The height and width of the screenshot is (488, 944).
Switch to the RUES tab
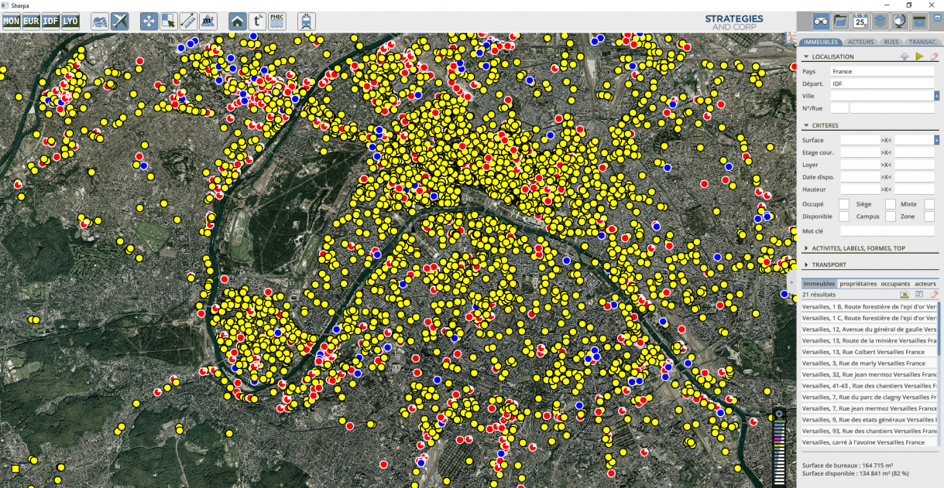[x=891, y=42]
